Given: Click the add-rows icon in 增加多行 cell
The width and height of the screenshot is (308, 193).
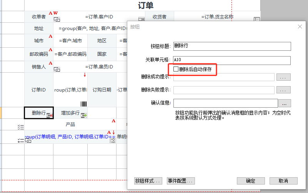Looking at the screenshot, I should pos(83,115).
